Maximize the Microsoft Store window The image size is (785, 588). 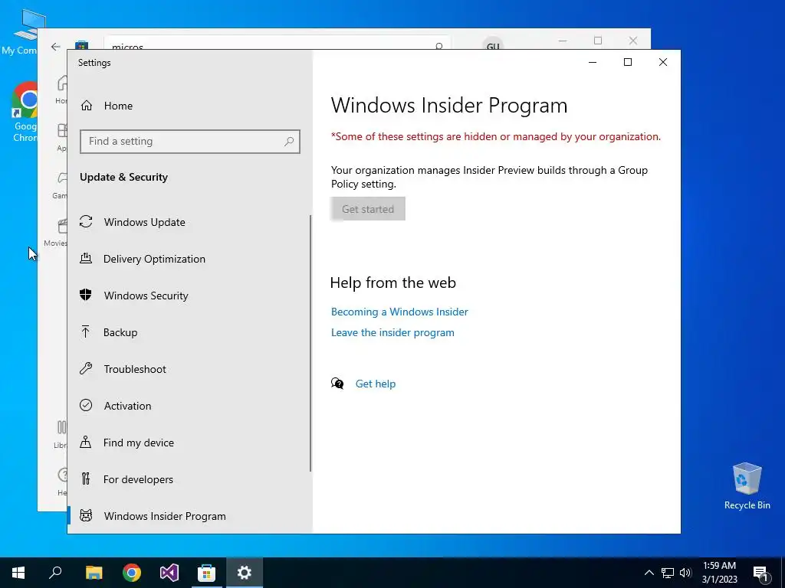[x=598, y=41]
